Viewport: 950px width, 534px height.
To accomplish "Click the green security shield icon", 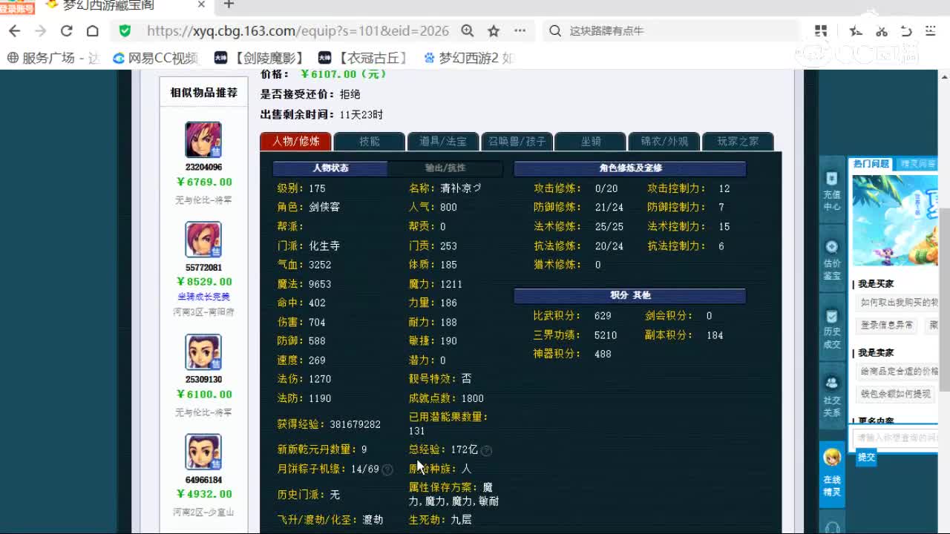I will tap(125, 31).
